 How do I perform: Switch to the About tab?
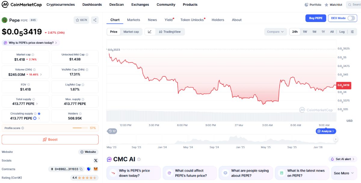tap(237, 20)
